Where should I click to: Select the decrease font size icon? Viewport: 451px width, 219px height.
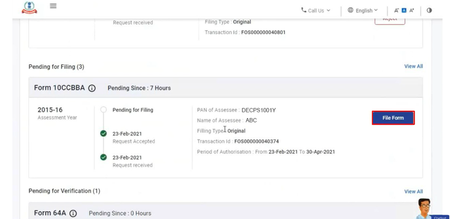point(396,10)
